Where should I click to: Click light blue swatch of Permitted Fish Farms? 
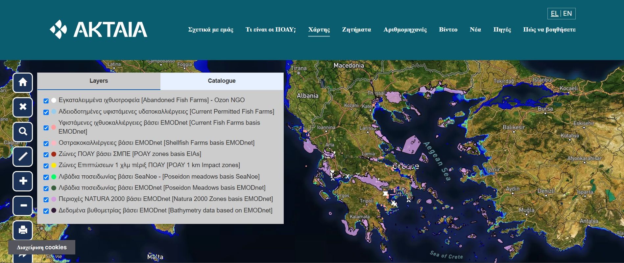click(54, 112)
